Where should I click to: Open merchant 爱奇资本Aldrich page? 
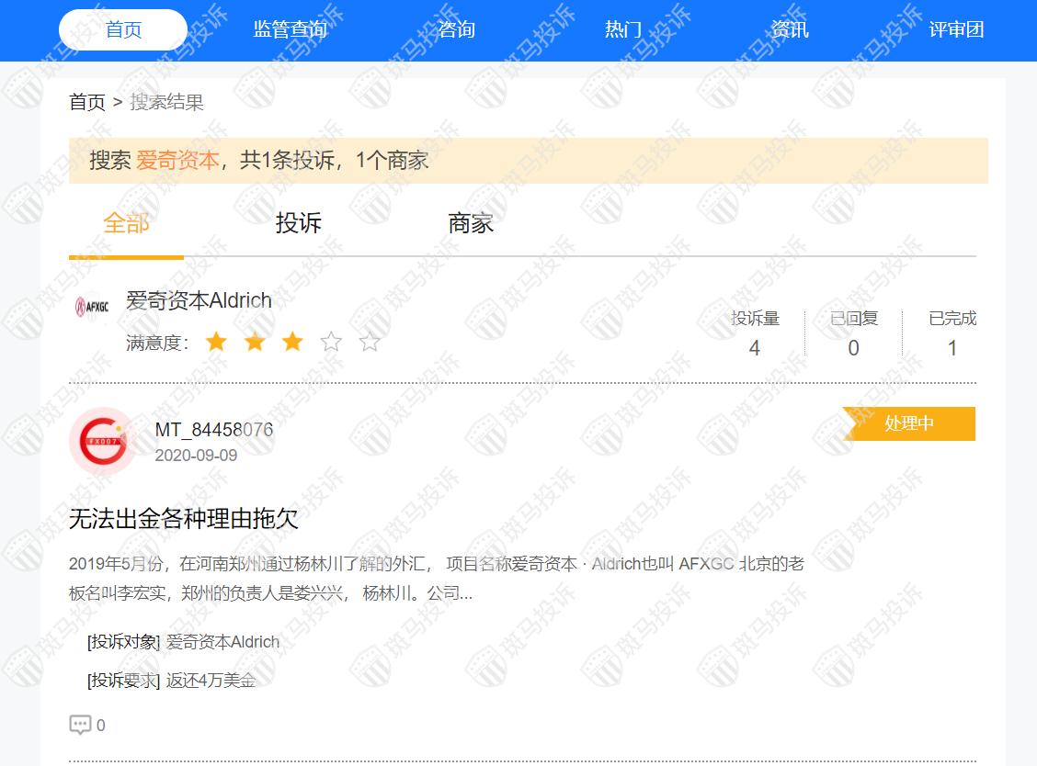(x=199, y=300)
